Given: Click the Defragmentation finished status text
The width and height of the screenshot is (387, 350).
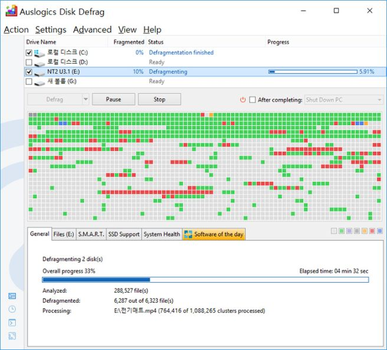Looking at the screenshot, I should (181, 53).
